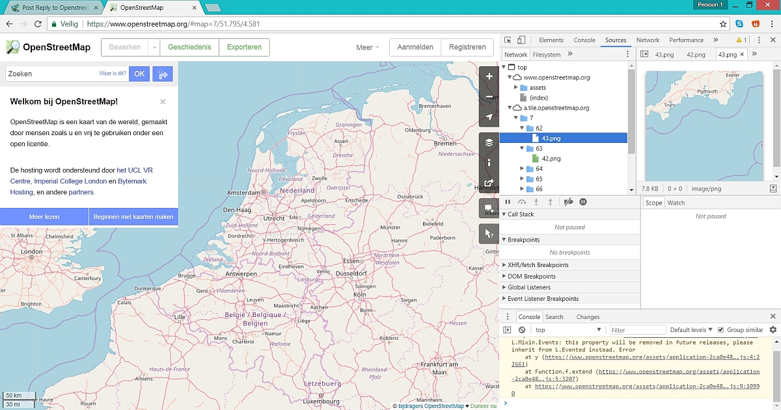Open Chrome's main menu

[772, 23]
